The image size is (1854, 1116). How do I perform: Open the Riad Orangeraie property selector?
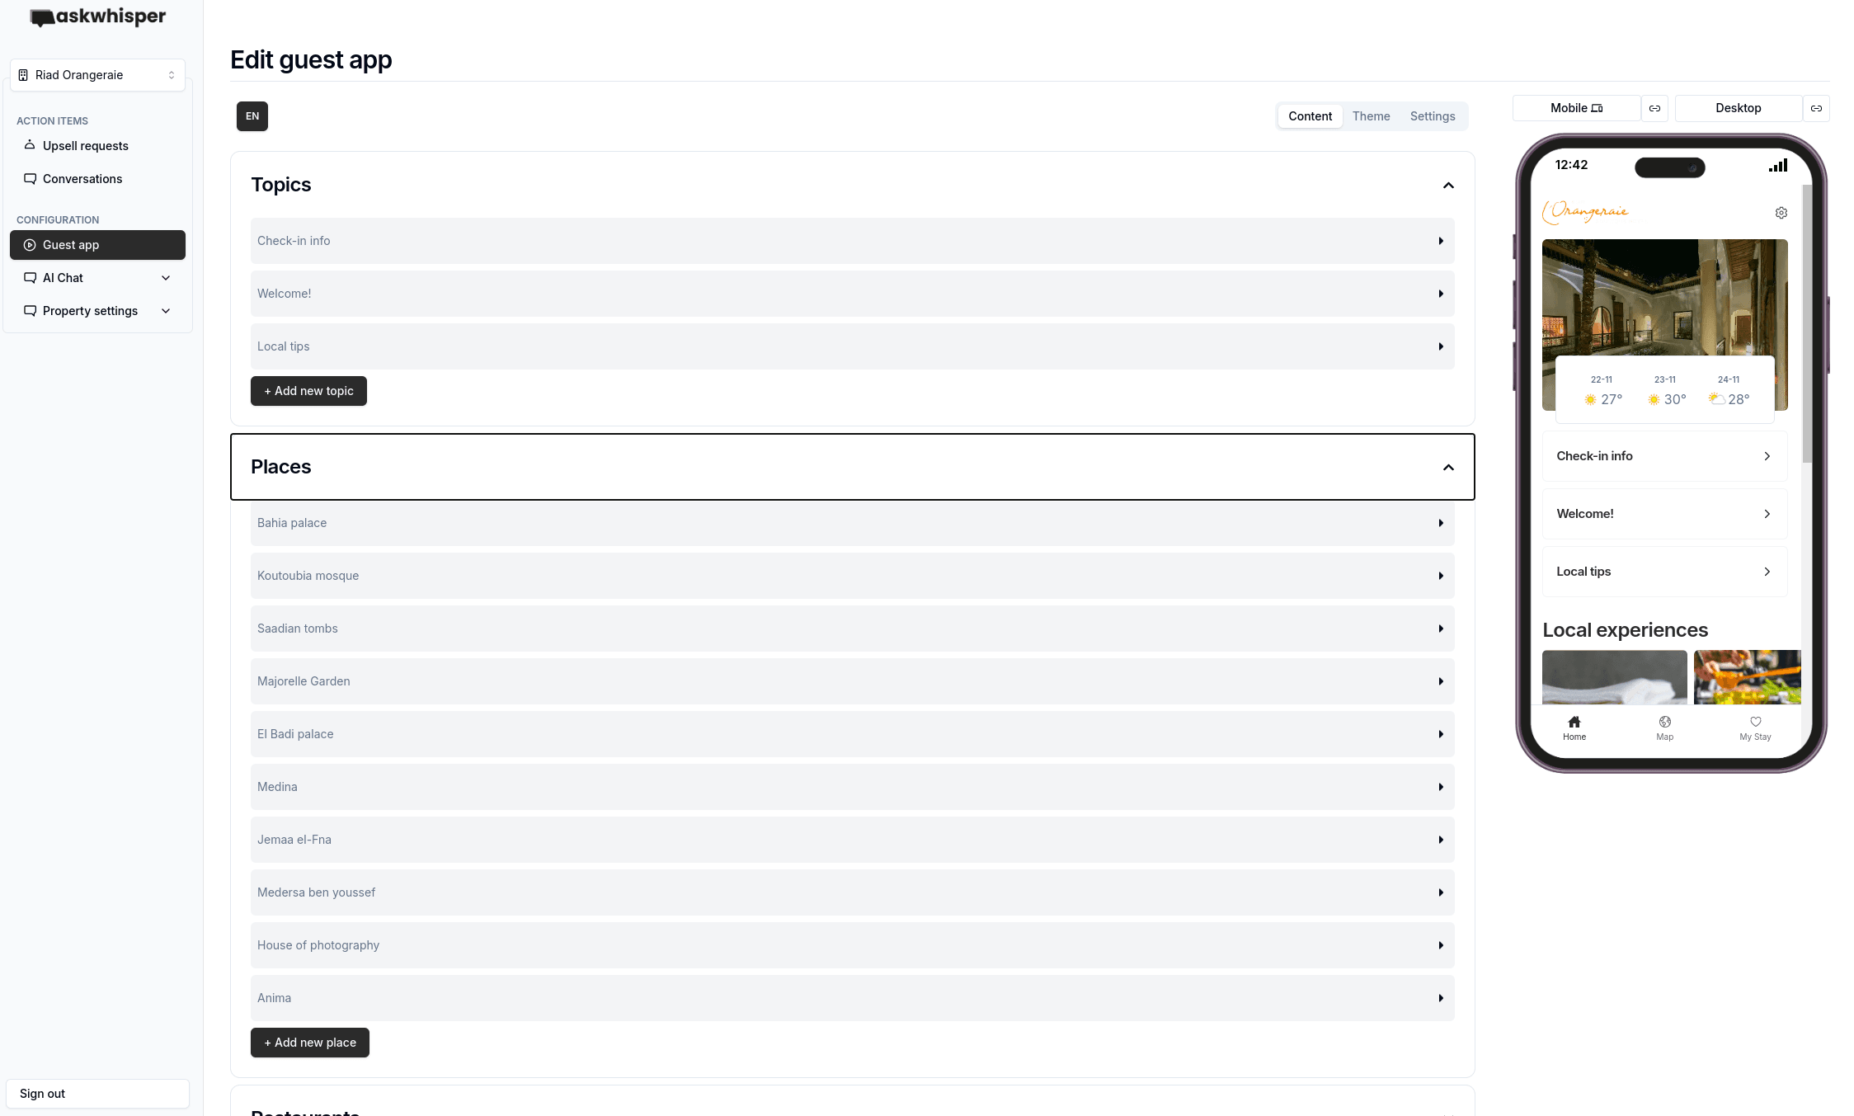97,75
